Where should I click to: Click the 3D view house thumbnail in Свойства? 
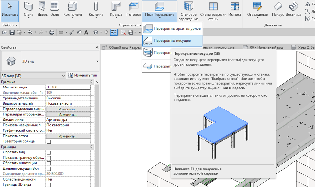[x=11, y=61]
